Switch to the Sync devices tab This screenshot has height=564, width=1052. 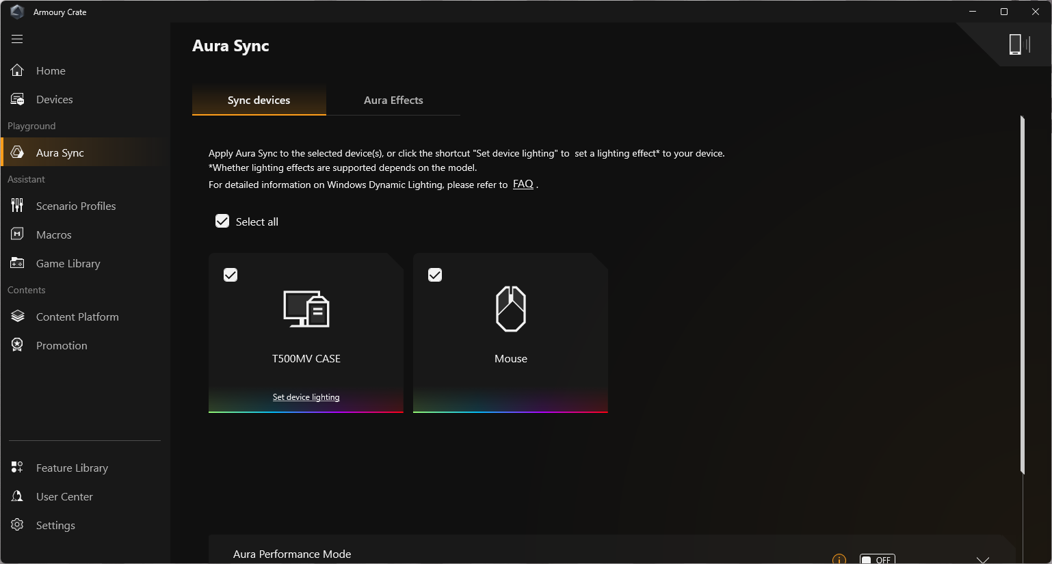click(259, 100)
